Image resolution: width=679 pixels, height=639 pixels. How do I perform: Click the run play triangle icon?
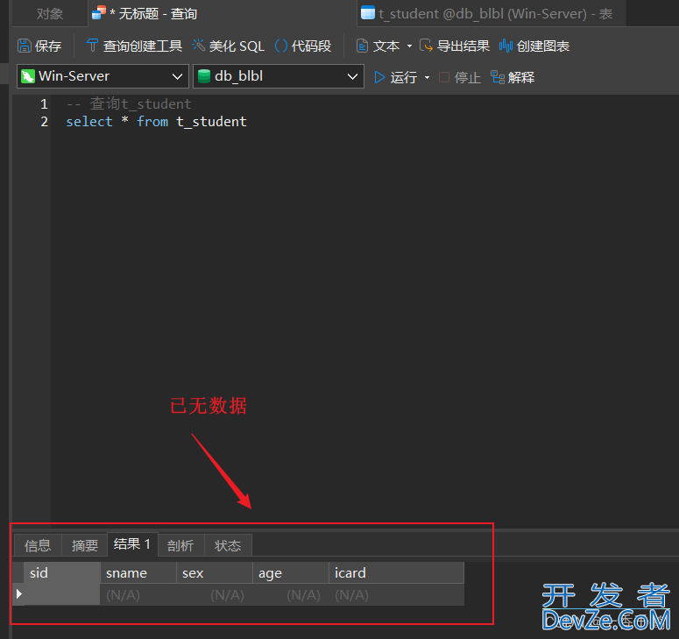pos(379,77)
